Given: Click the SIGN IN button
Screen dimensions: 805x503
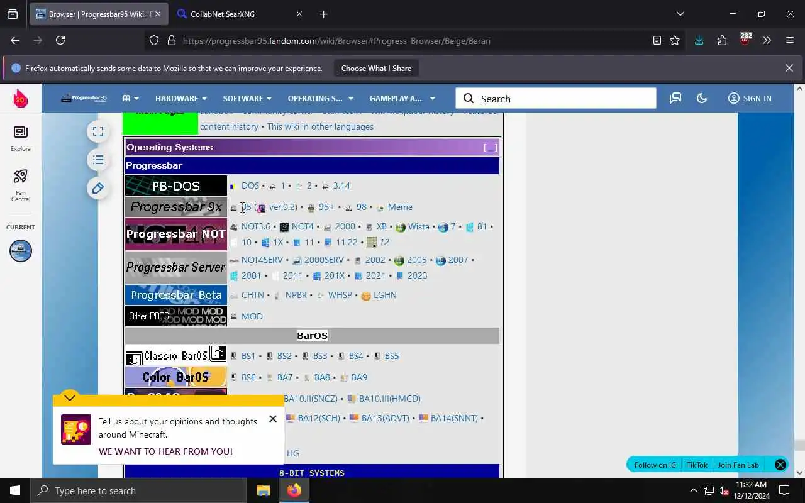Looking at the screenshot, I should (x=750, y=98).
